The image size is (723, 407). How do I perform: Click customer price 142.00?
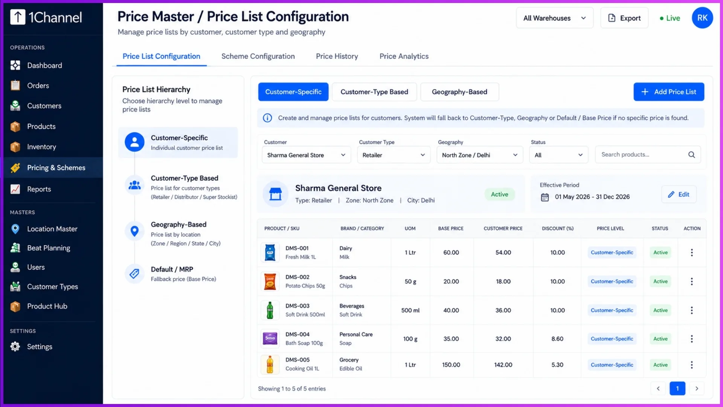coord(503,365)
